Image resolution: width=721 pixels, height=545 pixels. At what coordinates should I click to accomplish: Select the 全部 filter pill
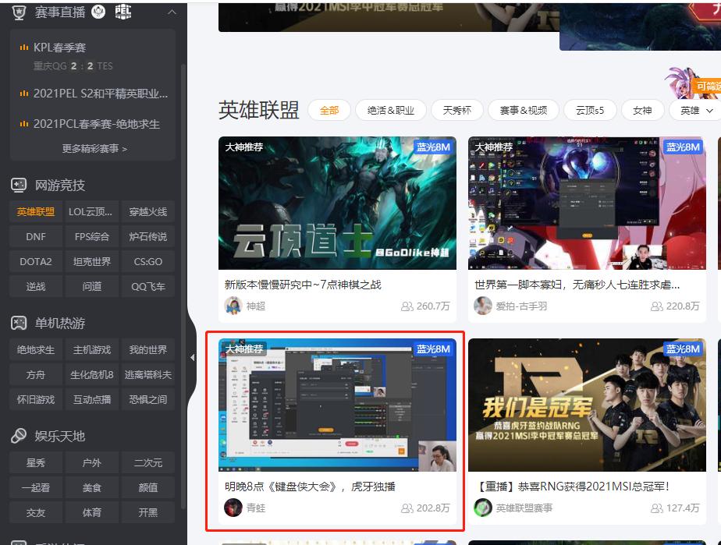coord(329,110)
